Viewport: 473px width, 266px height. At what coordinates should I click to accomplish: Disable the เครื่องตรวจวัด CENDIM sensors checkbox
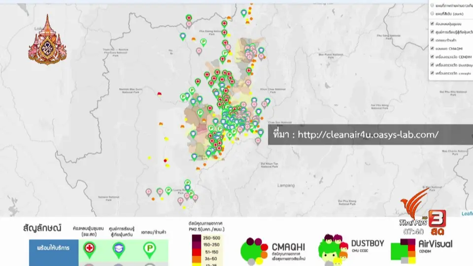pos(432,56)
